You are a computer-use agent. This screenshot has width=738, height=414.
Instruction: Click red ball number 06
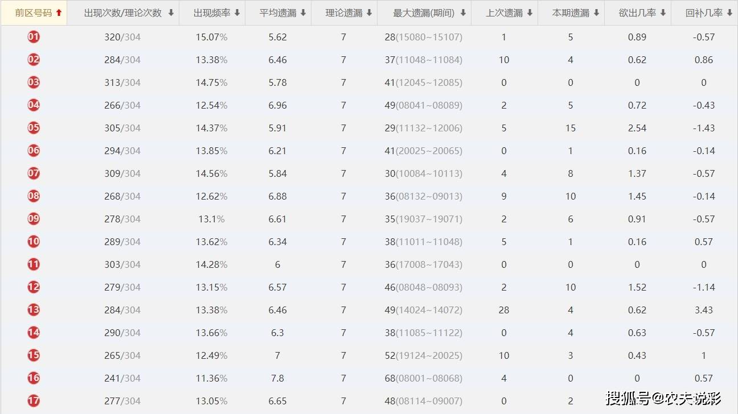pyautogui.click(x=34, y=151)
